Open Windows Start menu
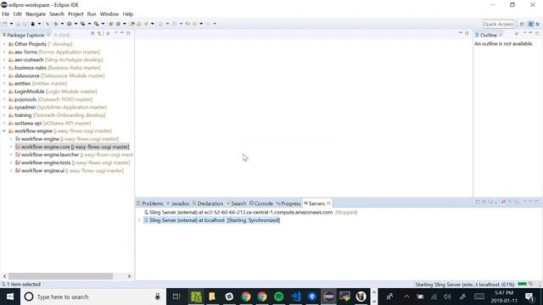This screenshot has height=305, width=543. (10, 297)
